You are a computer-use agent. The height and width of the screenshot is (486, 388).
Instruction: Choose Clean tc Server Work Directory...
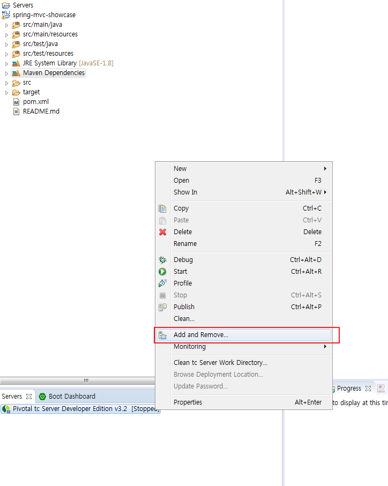coord(244,363)
